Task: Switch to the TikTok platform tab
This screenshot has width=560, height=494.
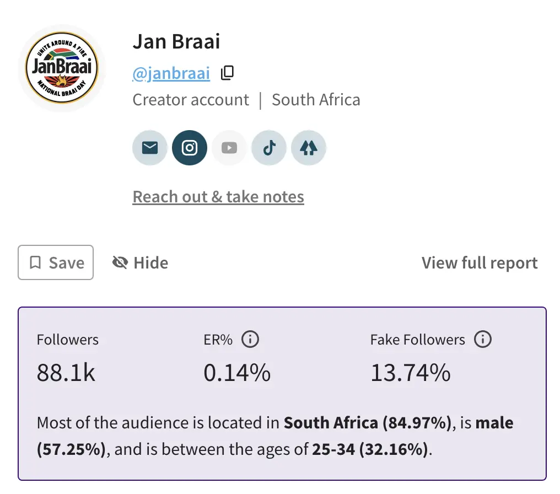Action: click(x=268, y=147)
